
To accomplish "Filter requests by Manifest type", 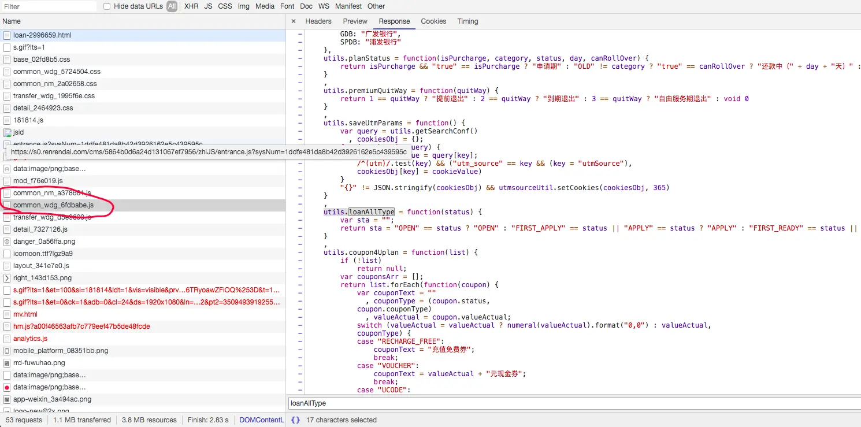I will [348, 6].
